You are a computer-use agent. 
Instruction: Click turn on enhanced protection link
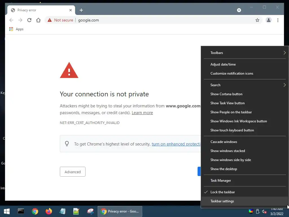pyautogui.click(x=176, y=144)
